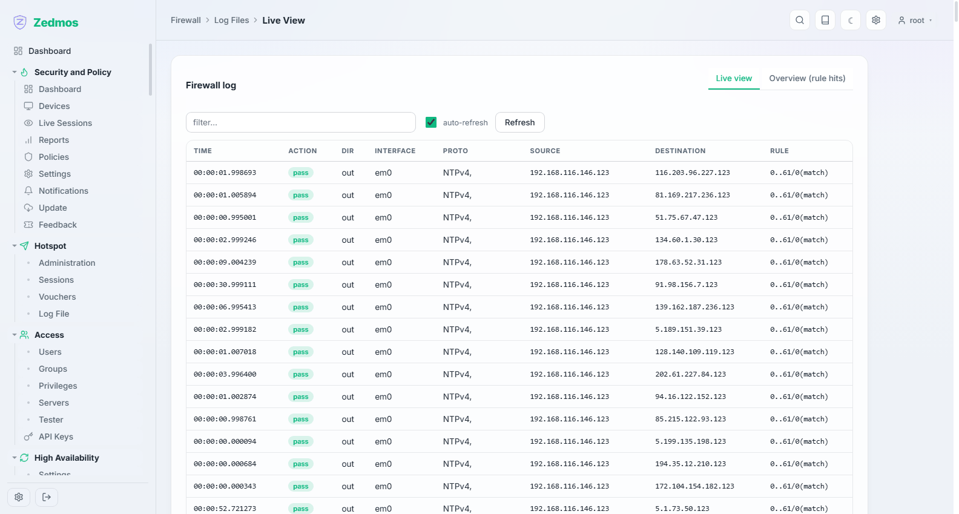Collapse the Access section arrow

15,335
